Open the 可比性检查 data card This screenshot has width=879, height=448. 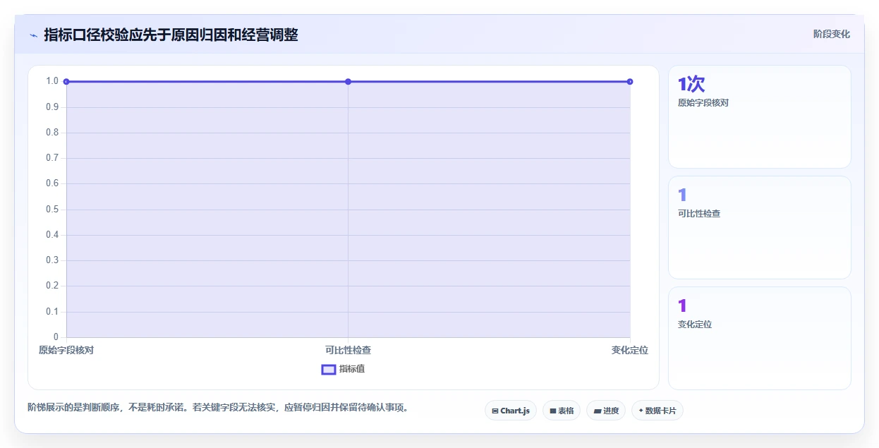[x=760, y=228]
